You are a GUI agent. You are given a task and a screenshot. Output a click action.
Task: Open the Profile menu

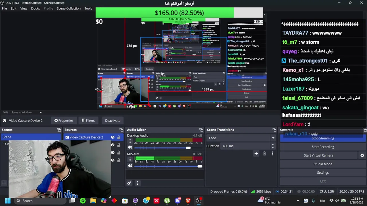[48, 8]
